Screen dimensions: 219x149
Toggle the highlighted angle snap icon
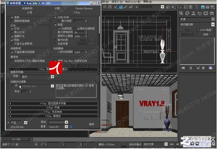[121, 7]
